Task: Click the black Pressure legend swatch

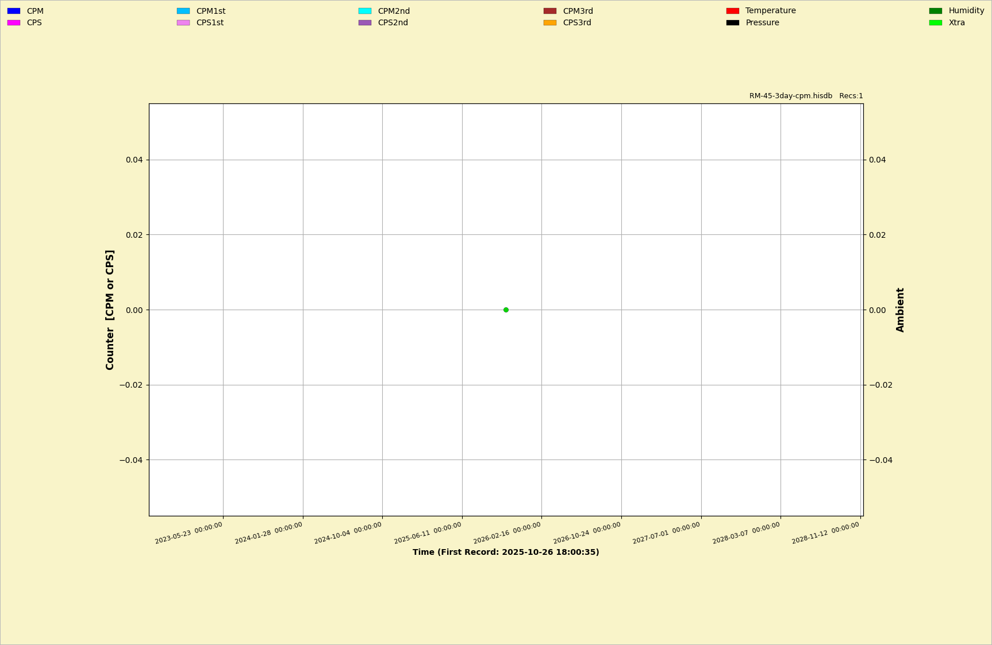Action: click(x=733, y=23)
